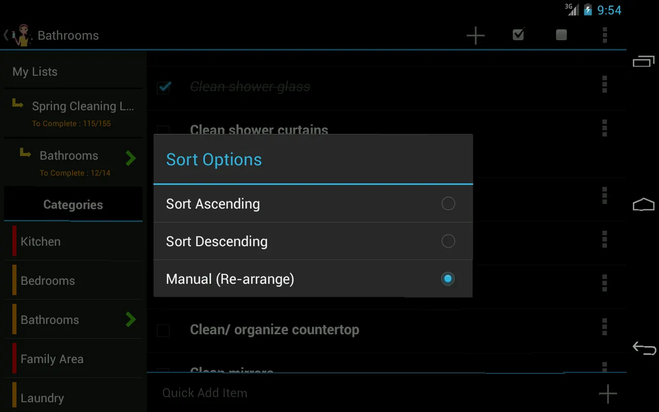The height and width of the screenshot is (412, 659).
Task: Tap green chevron beside Bathrooms sublist
Action: [131, 158]
